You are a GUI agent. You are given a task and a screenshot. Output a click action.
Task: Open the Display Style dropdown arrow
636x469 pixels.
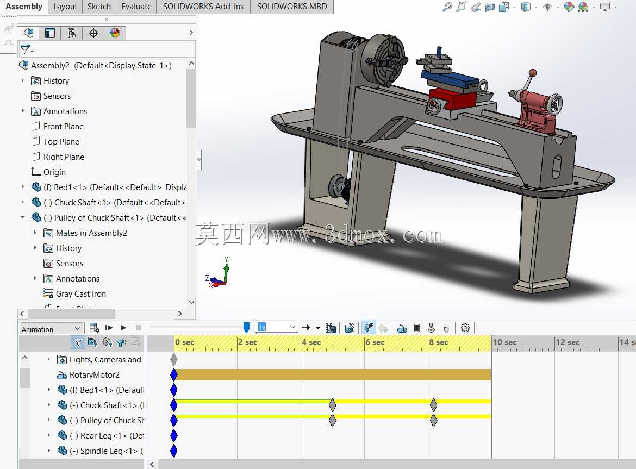536,7
